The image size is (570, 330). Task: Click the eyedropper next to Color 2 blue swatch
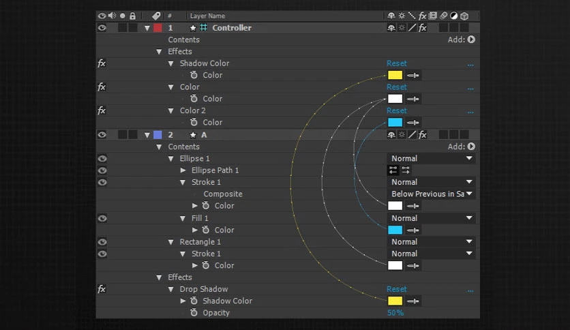coord(413,123)
